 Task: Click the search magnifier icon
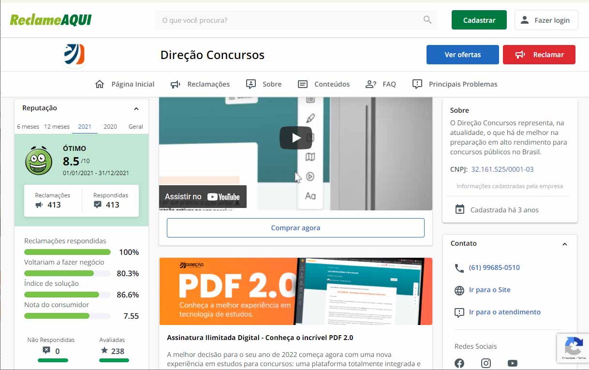[x=427, y=20]
